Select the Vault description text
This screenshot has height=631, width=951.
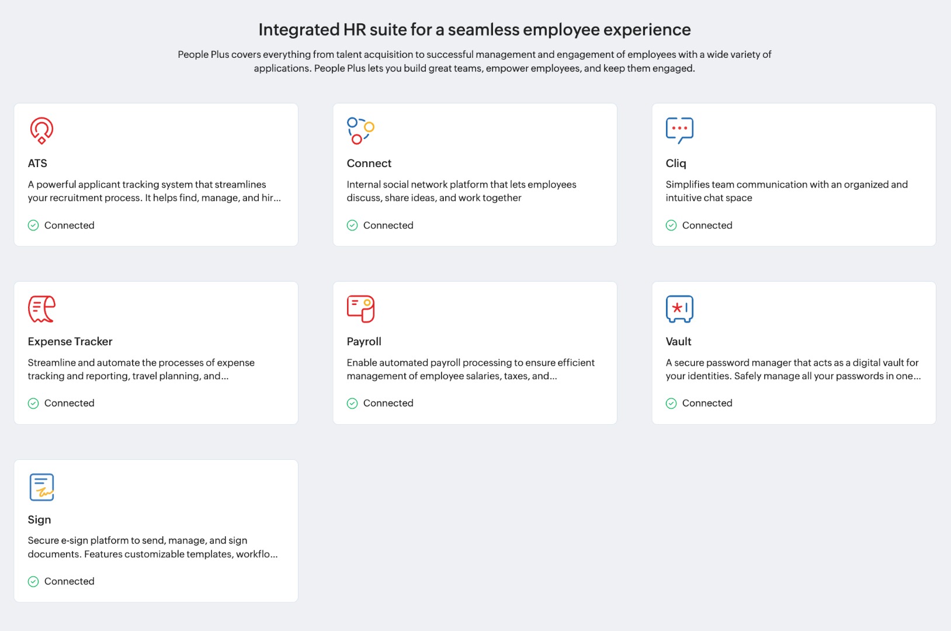[793, 369]
